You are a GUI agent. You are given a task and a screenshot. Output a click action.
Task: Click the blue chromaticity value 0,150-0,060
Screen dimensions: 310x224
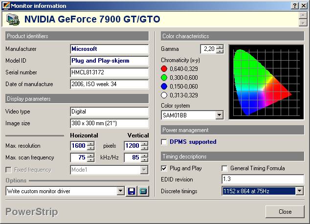184,87
